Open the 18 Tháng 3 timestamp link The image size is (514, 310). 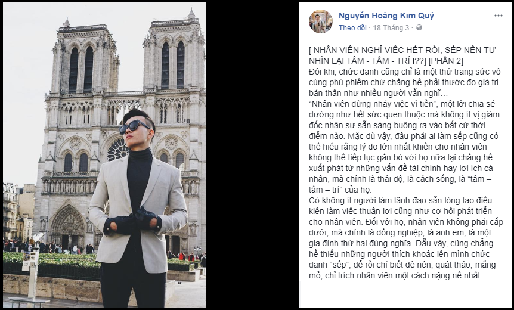click(391, 28)
